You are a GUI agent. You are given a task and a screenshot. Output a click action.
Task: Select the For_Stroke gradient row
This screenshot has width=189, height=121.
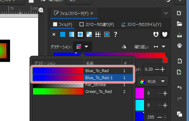pos(83,84)
